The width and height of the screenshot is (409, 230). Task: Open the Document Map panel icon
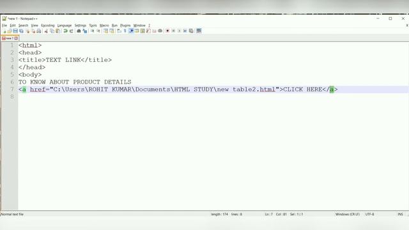coord(143,31)
